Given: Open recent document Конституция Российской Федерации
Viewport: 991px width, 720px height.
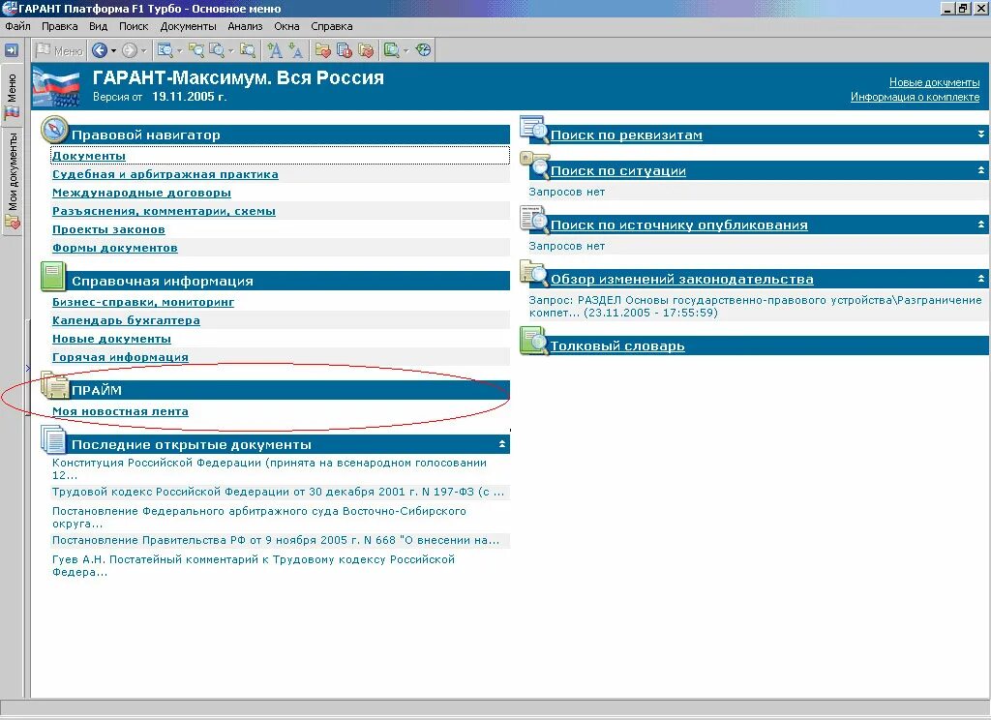Looking at the screenshot, I should click(269, 469).
